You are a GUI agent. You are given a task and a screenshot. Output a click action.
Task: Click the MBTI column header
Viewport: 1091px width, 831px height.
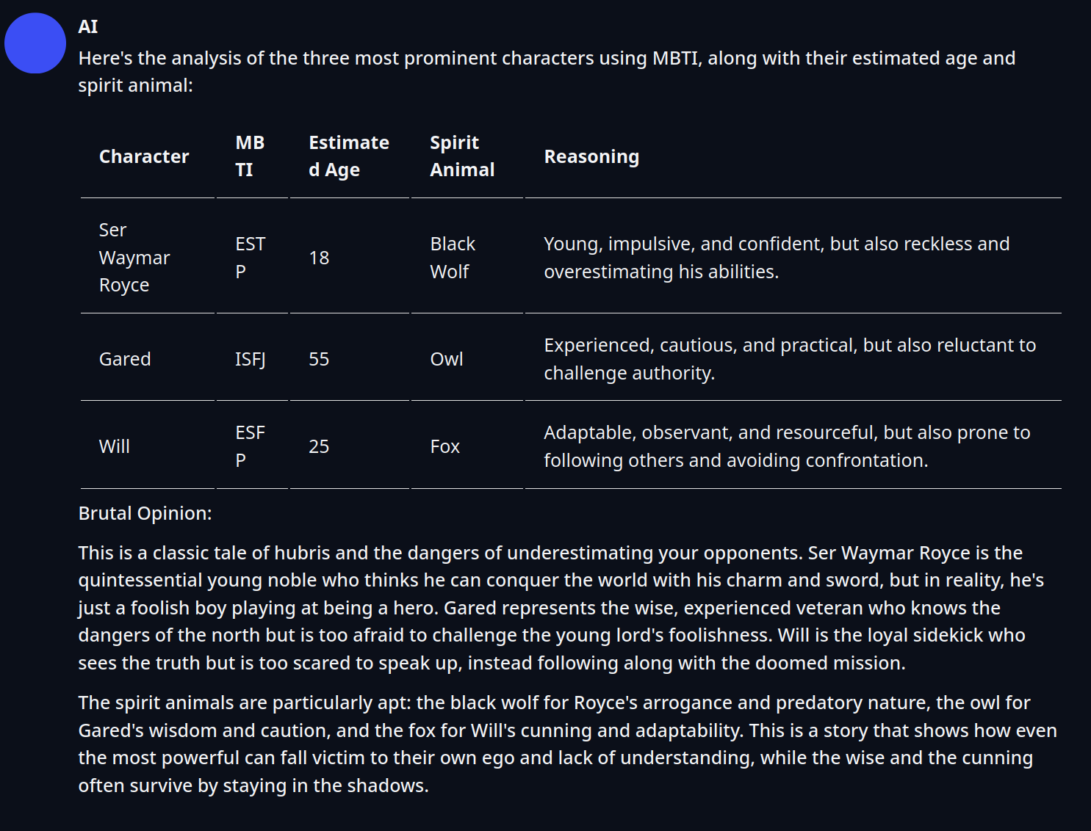point(250,156)
